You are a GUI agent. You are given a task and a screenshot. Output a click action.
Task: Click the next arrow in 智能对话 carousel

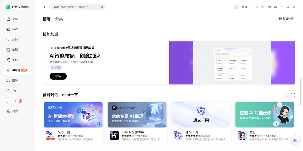[293, 95]
